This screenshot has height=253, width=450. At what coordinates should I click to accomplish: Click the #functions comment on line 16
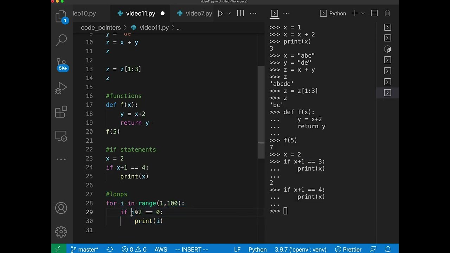tap(124, 96)
